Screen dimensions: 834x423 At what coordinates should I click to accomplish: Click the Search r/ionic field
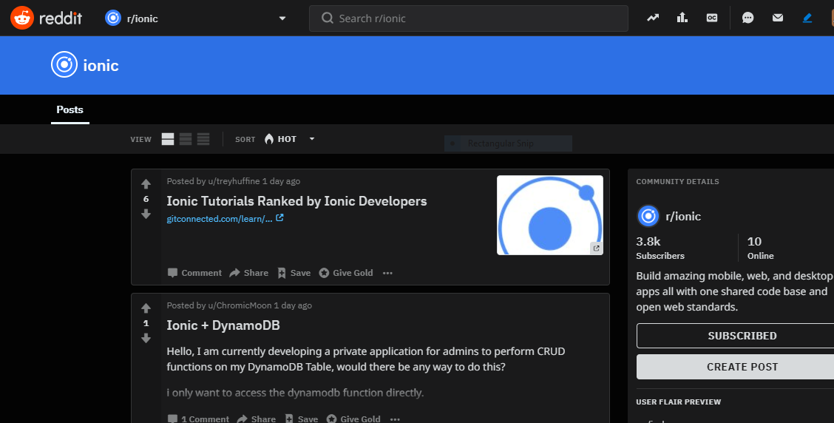pos(473,18)
